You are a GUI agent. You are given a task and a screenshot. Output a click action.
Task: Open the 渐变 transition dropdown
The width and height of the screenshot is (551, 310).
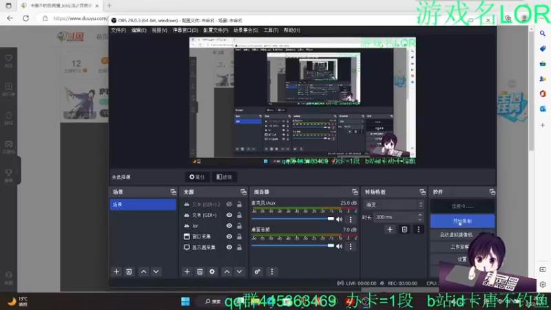[393, 205]
